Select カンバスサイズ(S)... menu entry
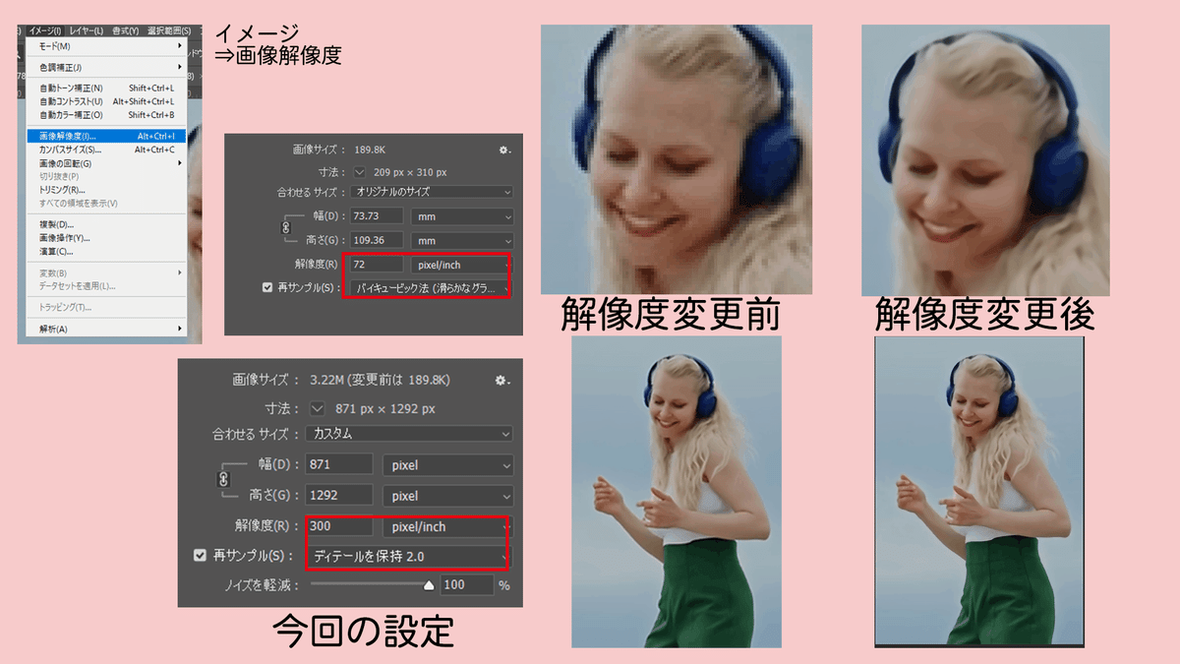1180x664 pixels. pyautogui.click(x=106, y=150)
